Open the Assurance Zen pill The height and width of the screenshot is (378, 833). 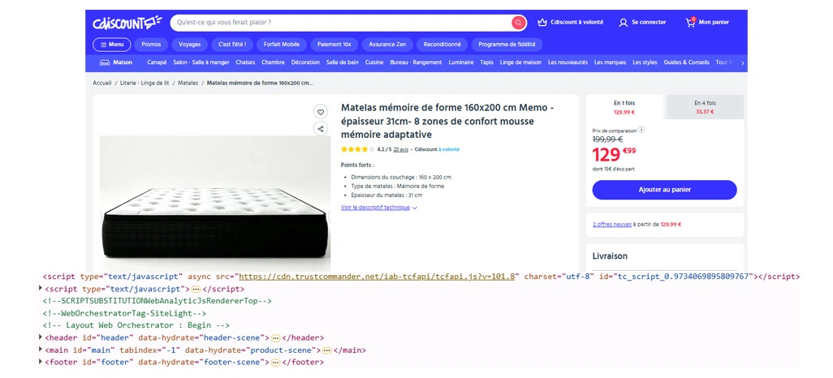click(387, 45)
